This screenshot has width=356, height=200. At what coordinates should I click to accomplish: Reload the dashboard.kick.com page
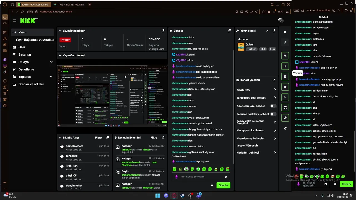tap(22, 12)
